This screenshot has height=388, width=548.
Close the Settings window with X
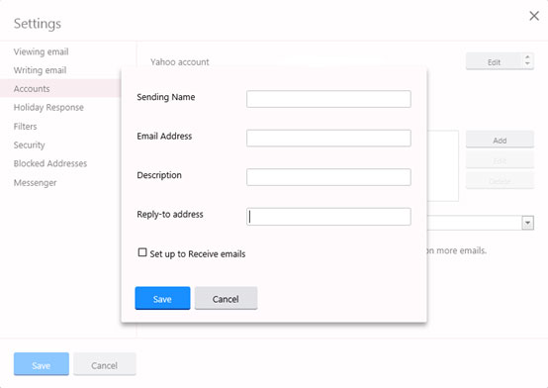(534, 16)
